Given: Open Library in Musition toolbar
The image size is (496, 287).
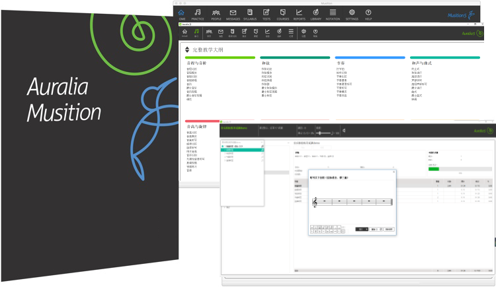Looking at the screenshot, I should pos(315,15).
